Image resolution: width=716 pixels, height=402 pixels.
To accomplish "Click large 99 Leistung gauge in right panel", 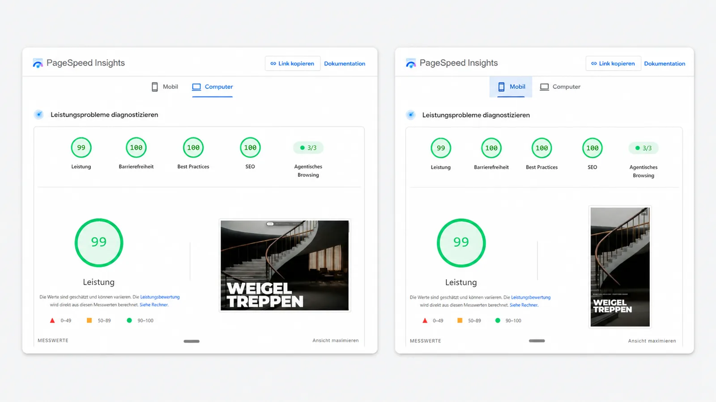I will pyautogui.click(x=461, y=243).
